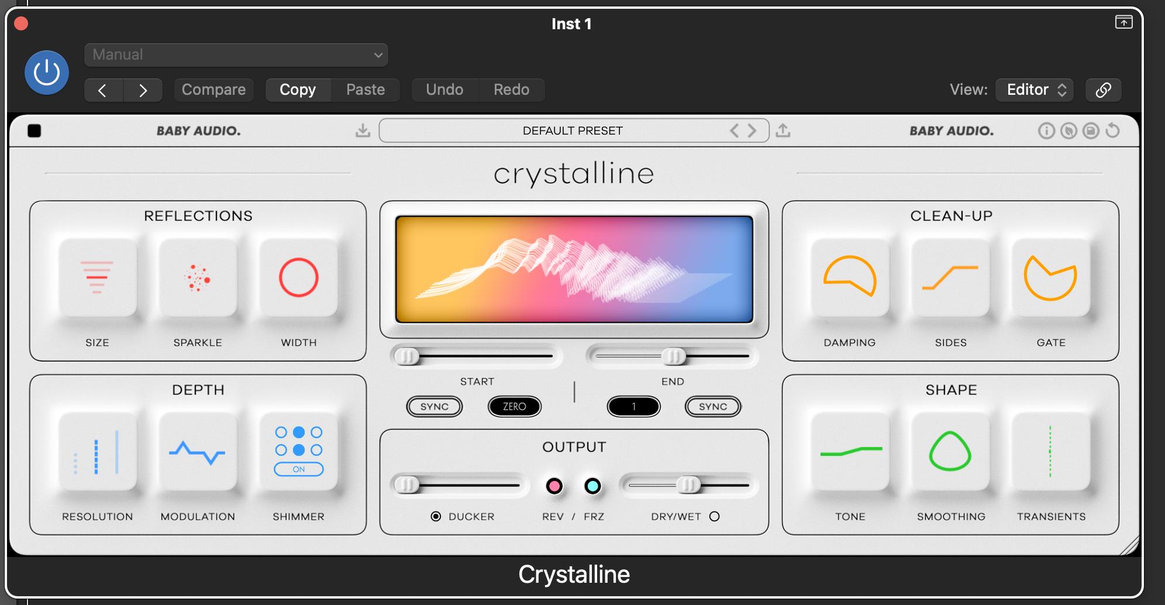Click the Width circle icon
Image resolution: width=1165 pixels, height=605 pixels.
point(298,277)
